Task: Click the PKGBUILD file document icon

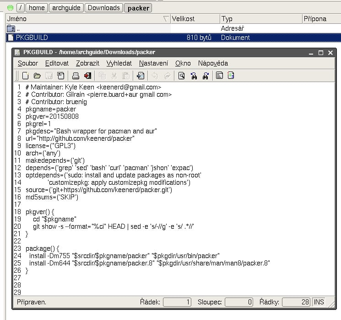Action: [x=11, y=38]
